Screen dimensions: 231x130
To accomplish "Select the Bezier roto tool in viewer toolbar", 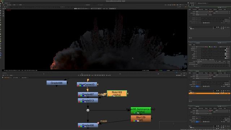I will click(x=3, y=16).
